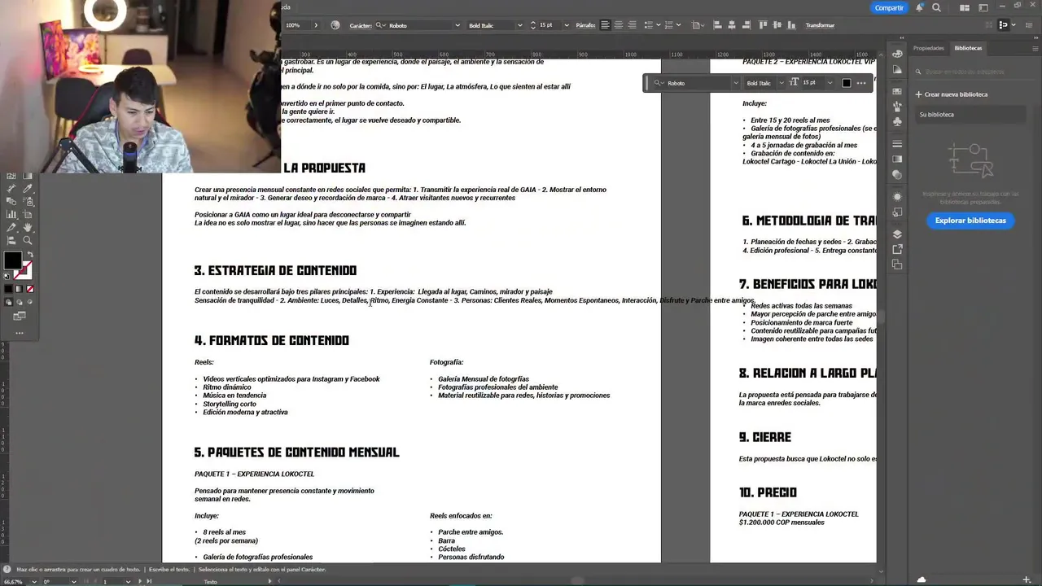Select the Hand tool
1042x586 pixels.
coord(27,227)
